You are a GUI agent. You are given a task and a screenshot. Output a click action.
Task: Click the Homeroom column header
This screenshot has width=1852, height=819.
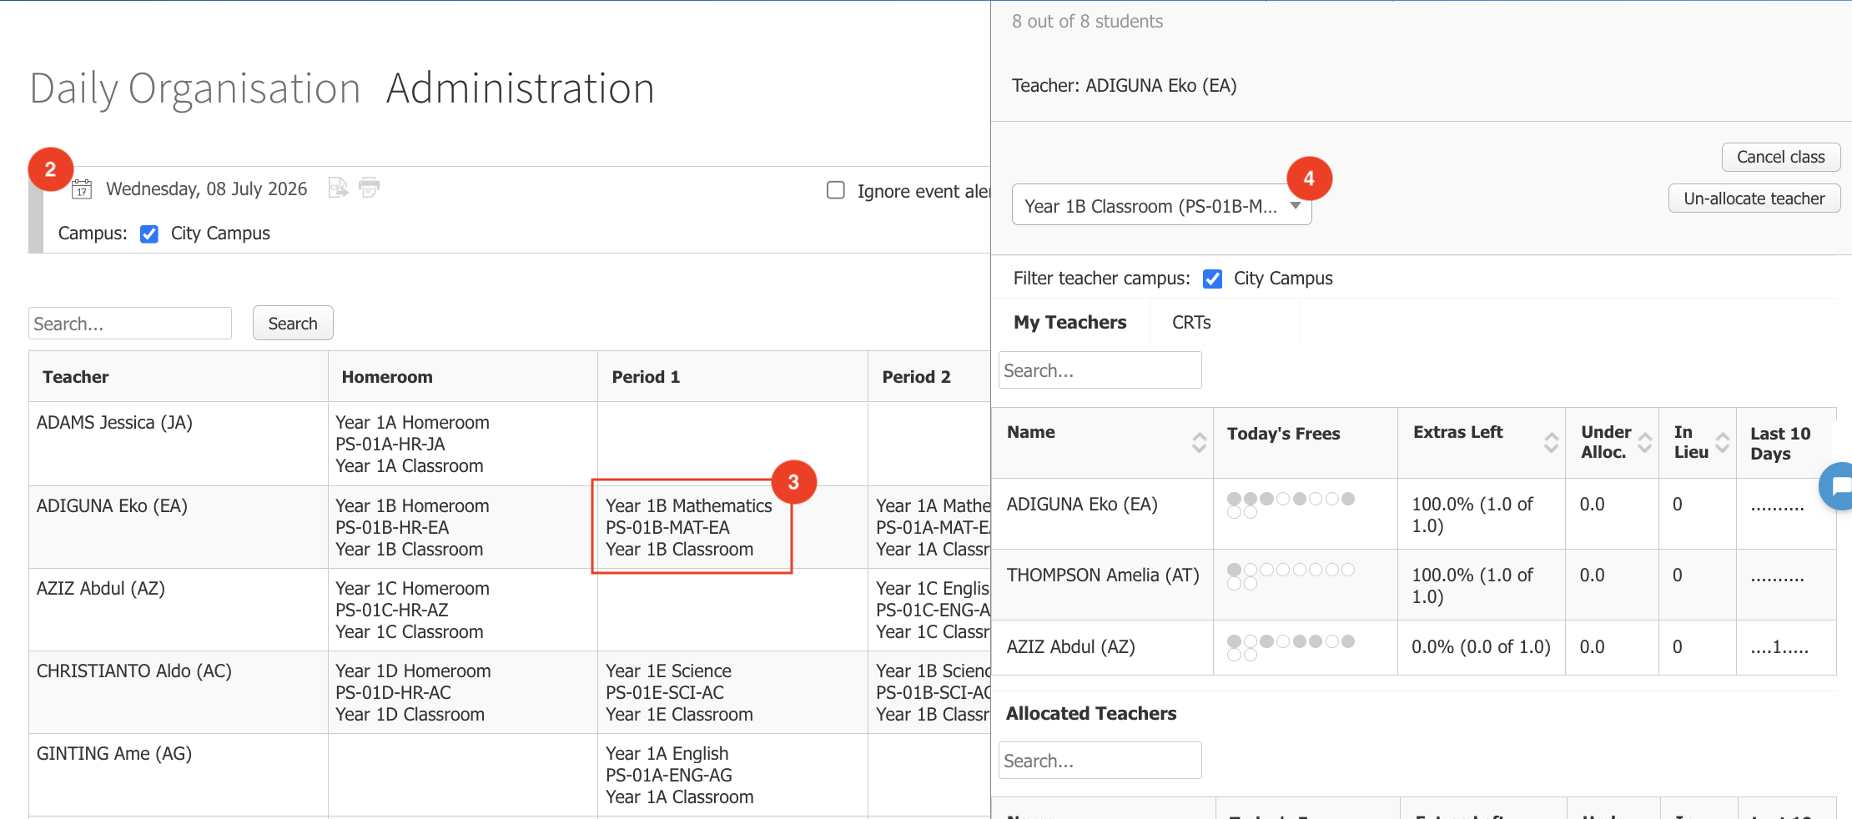click(387, 377)
